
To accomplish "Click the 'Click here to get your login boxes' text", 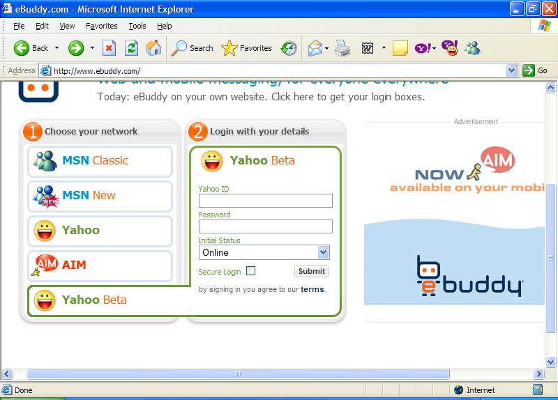I will point(348,97).
